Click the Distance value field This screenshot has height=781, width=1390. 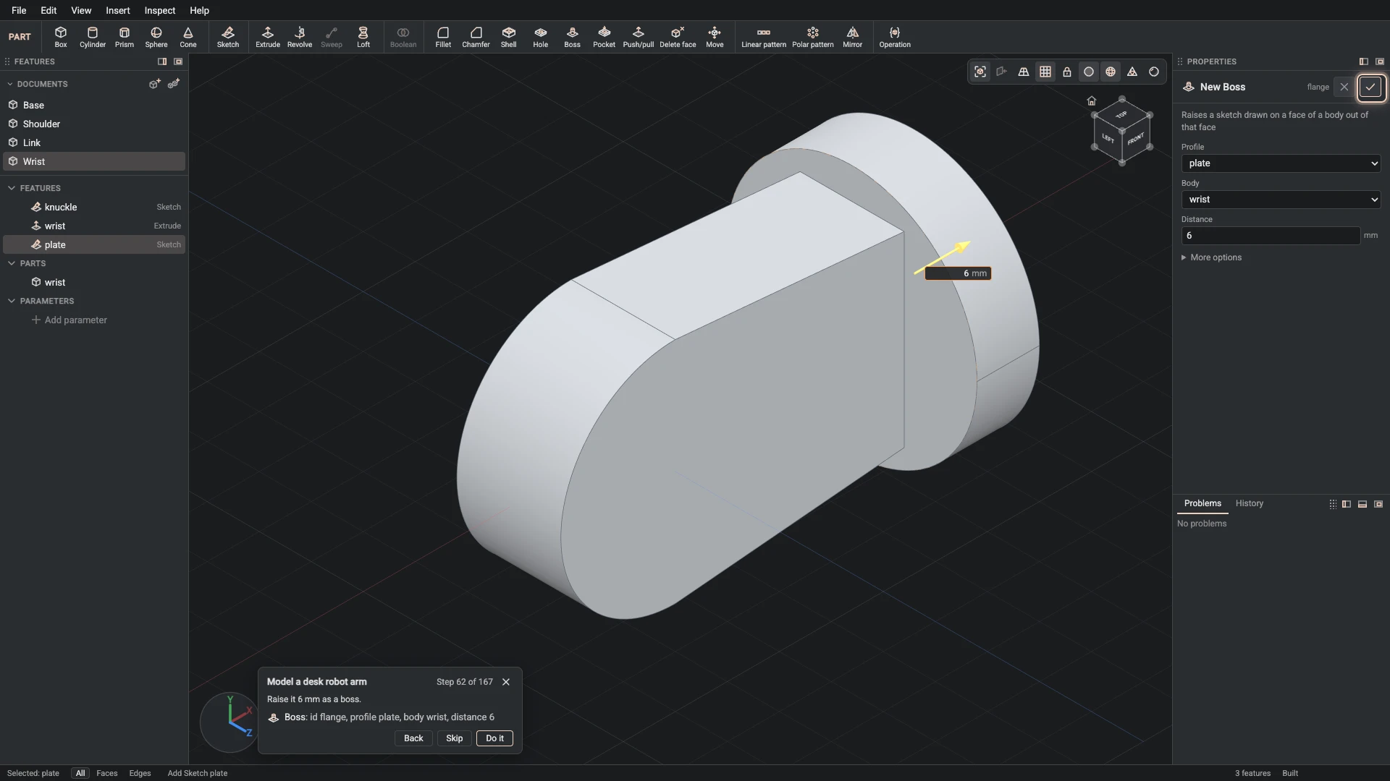point(1271,236)
